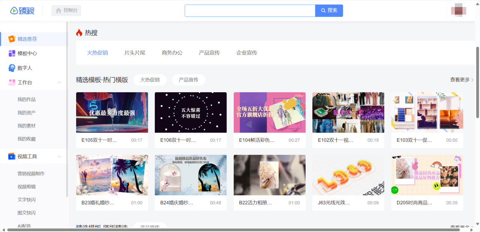
Task: Collapse the 工作台 section chevron
Action: point(59,82)
